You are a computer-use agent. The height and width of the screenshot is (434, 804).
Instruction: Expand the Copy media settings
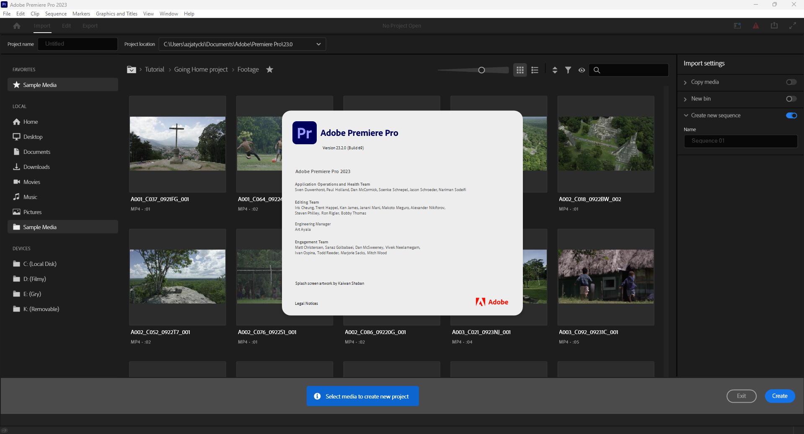(685, 82)
